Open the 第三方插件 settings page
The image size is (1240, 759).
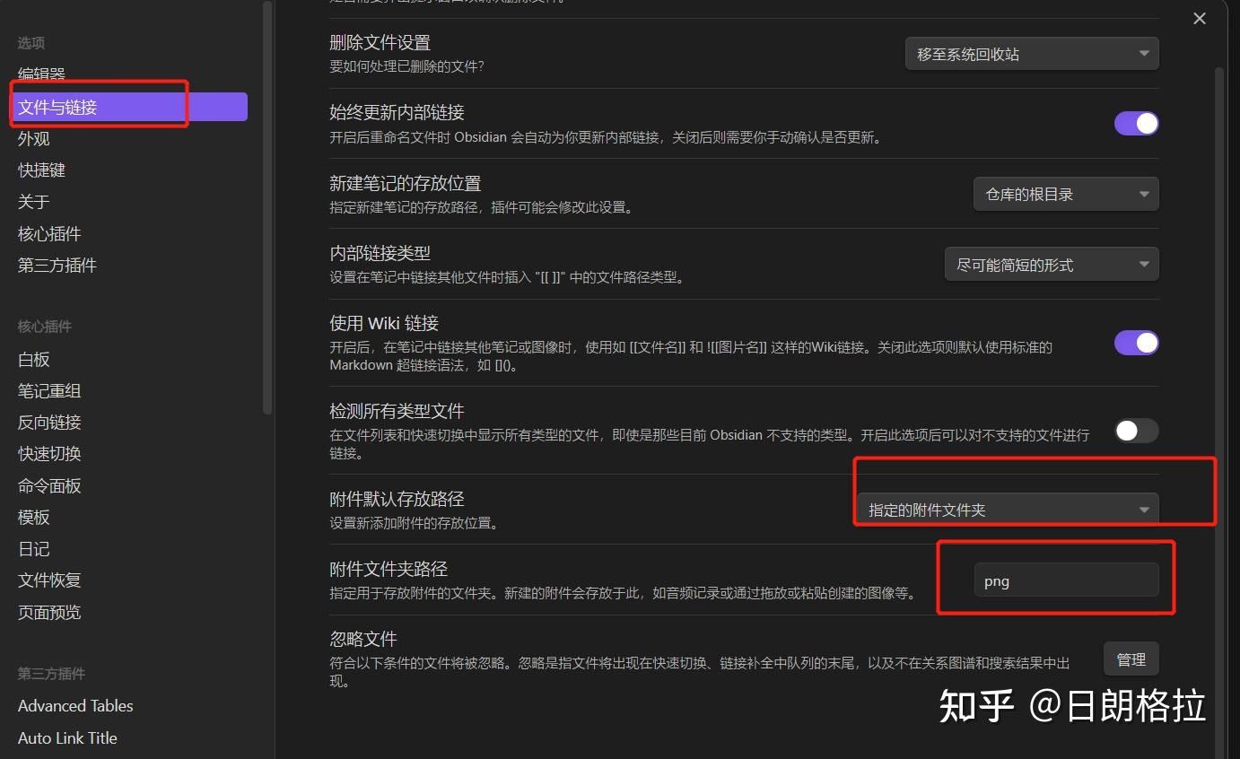(x=57, y=265)
